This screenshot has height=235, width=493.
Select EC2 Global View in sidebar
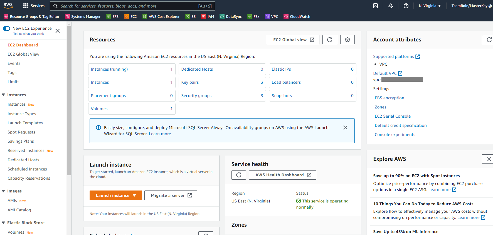(23, 54)
